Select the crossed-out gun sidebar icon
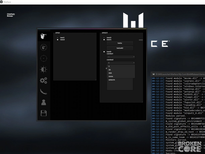Image resolution: width=205 pixels, height=154 pixels. (x=43, y=47)
